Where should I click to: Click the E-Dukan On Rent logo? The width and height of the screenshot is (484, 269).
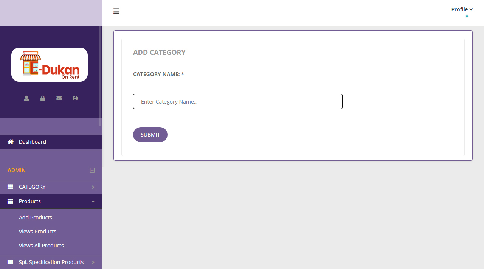coord(50,65)
